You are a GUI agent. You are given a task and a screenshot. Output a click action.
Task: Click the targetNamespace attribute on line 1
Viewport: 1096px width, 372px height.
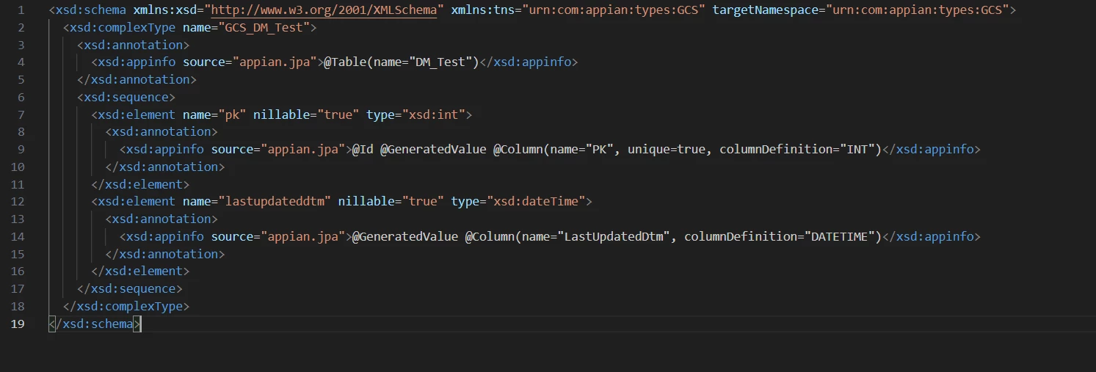(x=860, y=10)
